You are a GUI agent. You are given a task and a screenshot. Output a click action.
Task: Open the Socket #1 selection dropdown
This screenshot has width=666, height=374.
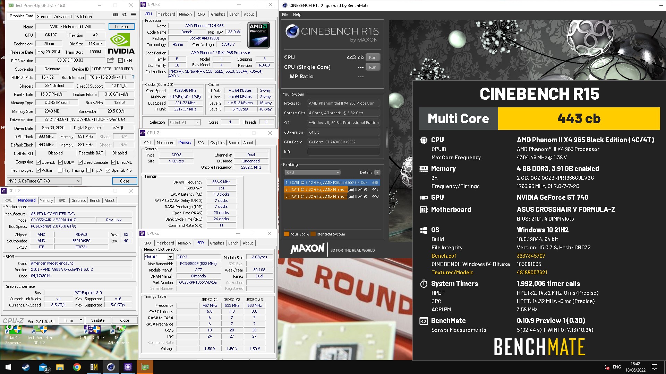click(x=184, y=123)
